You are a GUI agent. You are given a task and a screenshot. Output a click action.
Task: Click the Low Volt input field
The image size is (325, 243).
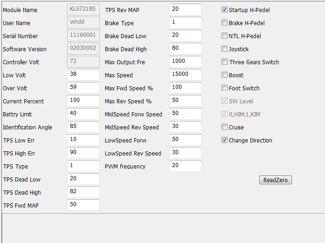pyautogui.click(x=83, y=74)
